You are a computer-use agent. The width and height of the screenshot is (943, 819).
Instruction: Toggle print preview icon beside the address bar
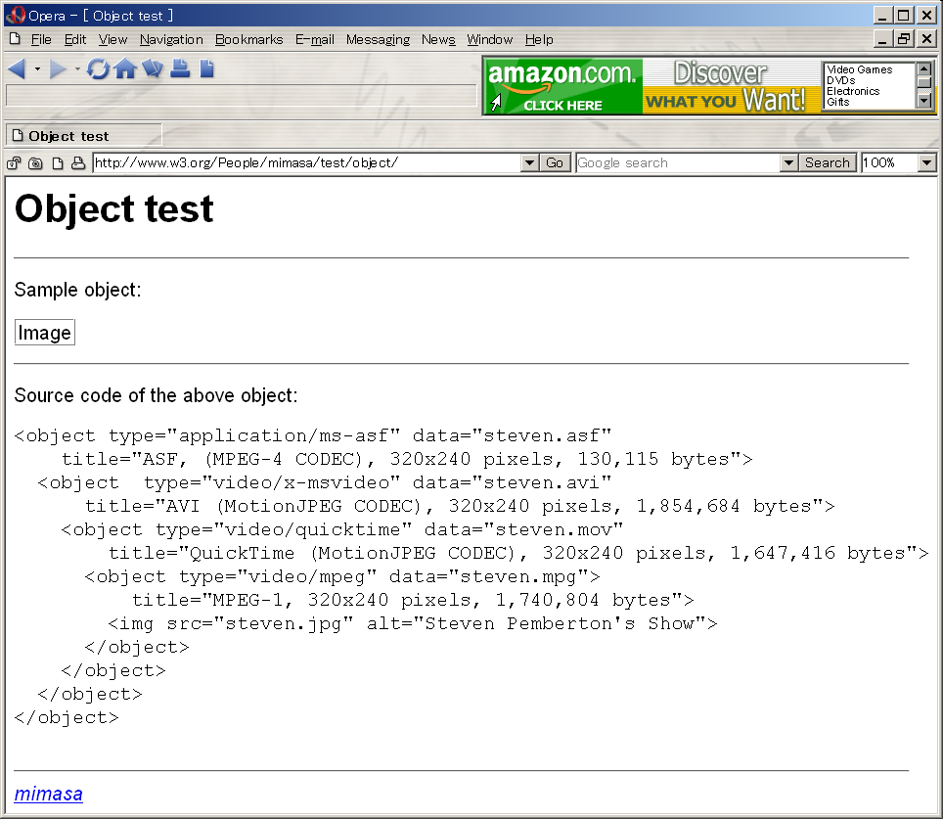78,163
